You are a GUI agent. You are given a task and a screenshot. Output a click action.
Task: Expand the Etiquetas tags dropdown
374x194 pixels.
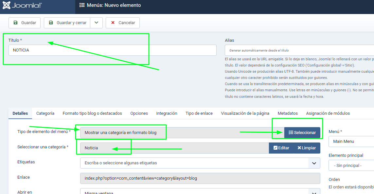coord(314,163)
